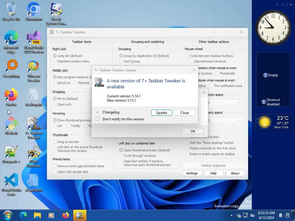Select the Notepad++ desktop icon

coord(11,154)
